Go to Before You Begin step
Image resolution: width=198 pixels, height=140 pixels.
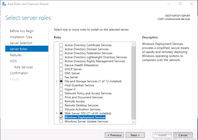(x=22, y=31)
